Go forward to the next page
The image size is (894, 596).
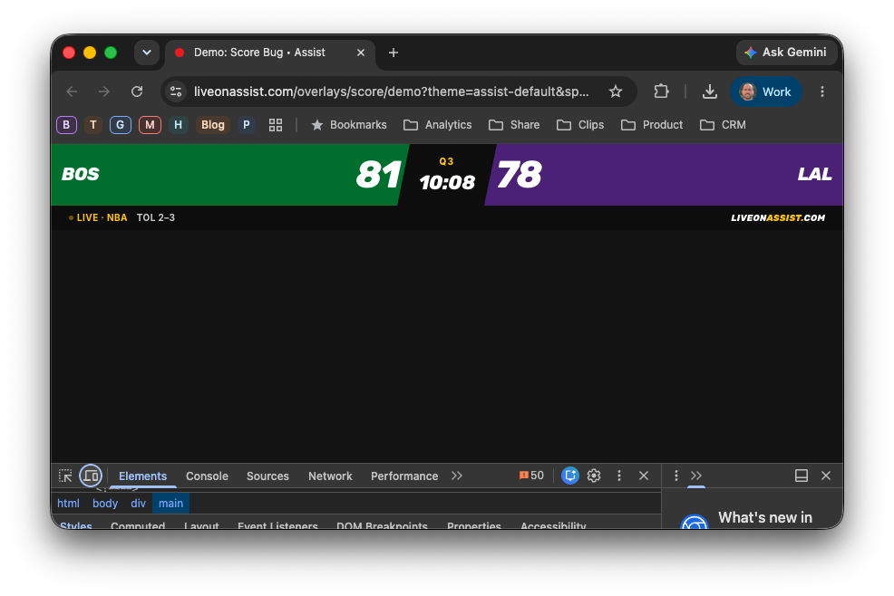pos(103,91)
